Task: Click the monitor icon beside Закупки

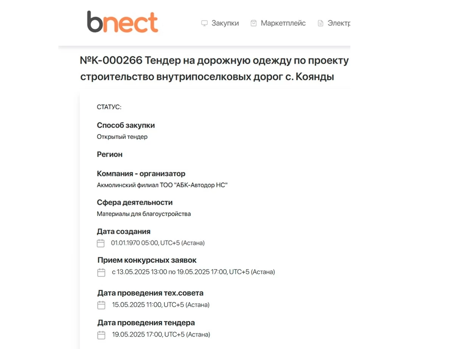Action: (204, 23)
